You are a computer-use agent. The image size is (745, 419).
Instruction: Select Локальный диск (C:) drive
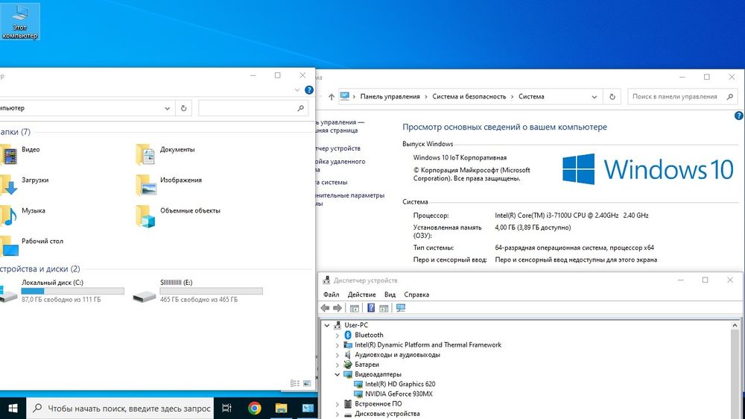[x=62, y=291]
